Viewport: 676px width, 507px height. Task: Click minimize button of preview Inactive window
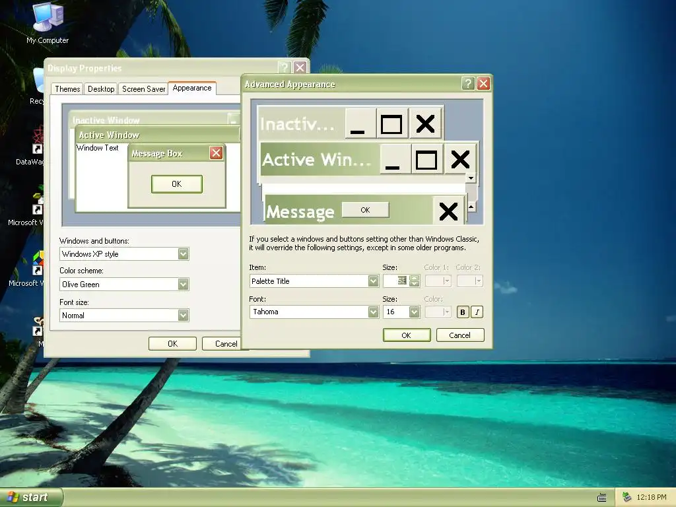click(360, 123)
